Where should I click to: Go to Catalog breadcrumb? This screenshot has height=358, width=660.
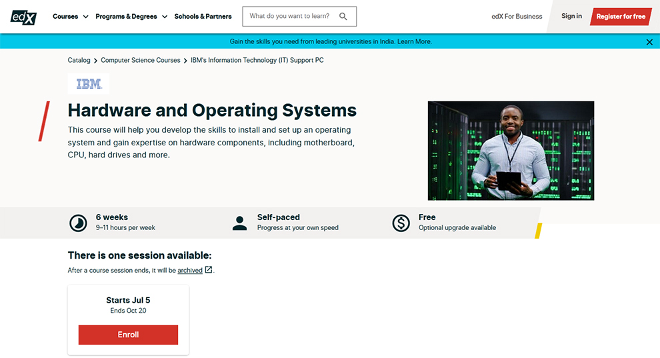click(x=79, y=60)
